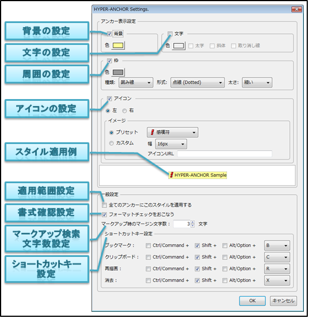309x318 pixels.
Task: Uncheck the 枠 border checkbox
Action: [109, 60]
